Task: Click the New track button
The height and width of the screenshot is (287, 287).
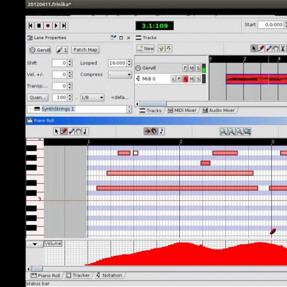Action: click(x=146, y=48)
